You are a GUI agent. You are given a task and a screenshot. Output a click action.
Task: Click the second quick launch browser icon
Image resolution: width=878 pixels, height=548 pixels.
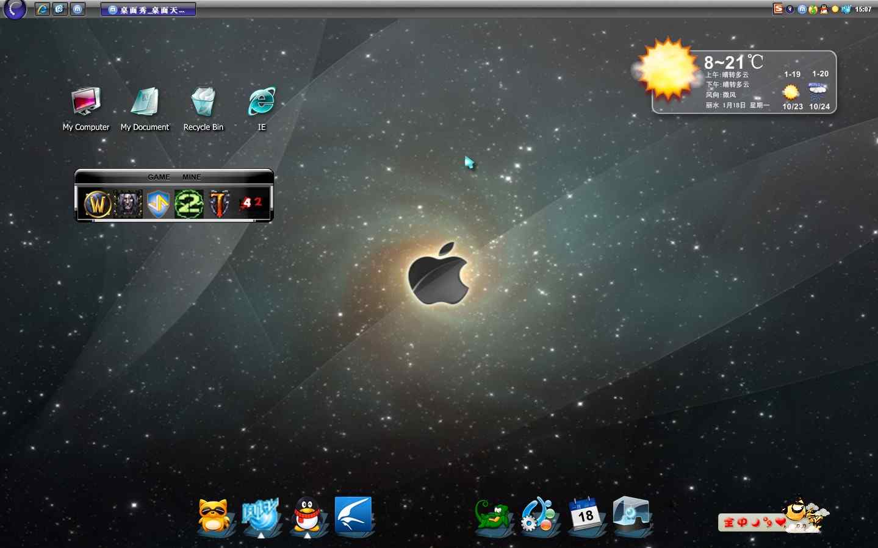click(x=60, y=9)
